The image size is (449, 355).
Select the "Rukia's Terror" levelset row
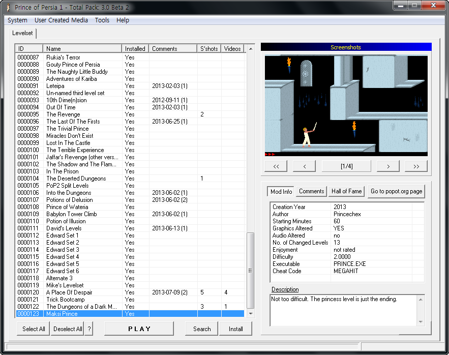pos(130,57)
